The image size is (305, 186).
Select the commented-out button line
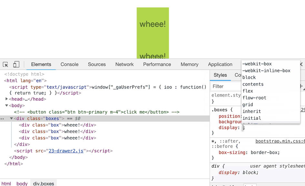97,112
